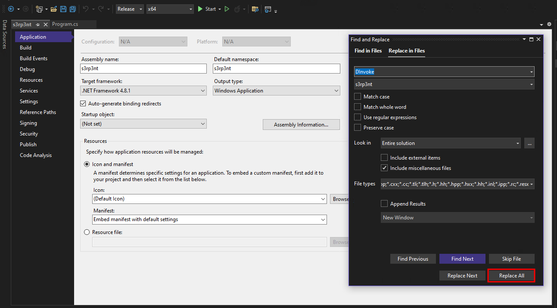Switch to the Find in Files tab
Screen dimensions: 557x308
pos(368,51)
